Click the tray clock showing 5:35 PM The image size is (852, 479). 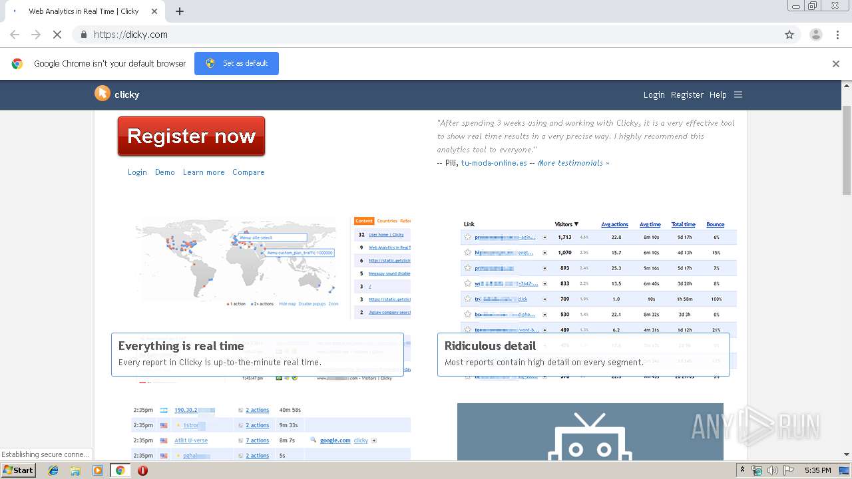click(x=817, y=470)
